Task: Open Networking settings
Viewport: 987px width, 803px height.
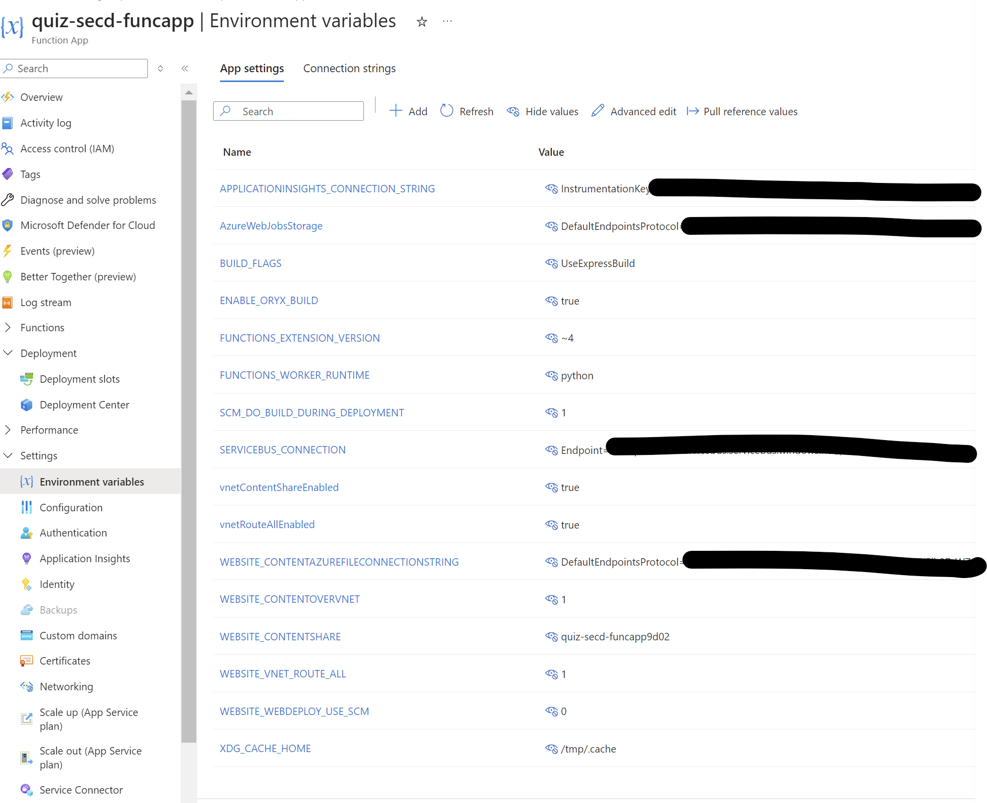Action: (66, 686)
